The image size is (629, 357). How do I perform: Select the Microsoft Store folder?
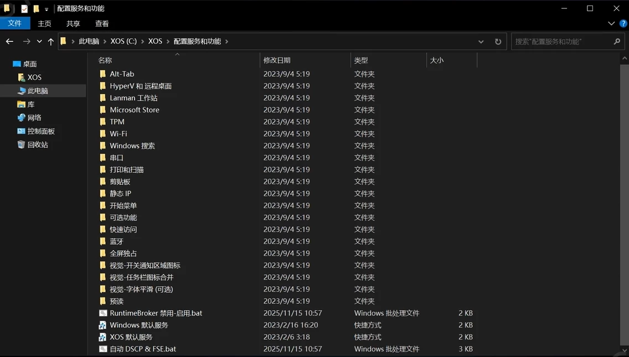(x=134, y=110)
